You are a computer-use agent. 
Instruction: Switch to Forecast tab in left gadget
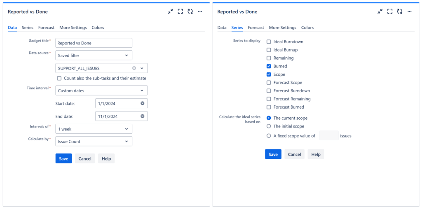[46, 28]
